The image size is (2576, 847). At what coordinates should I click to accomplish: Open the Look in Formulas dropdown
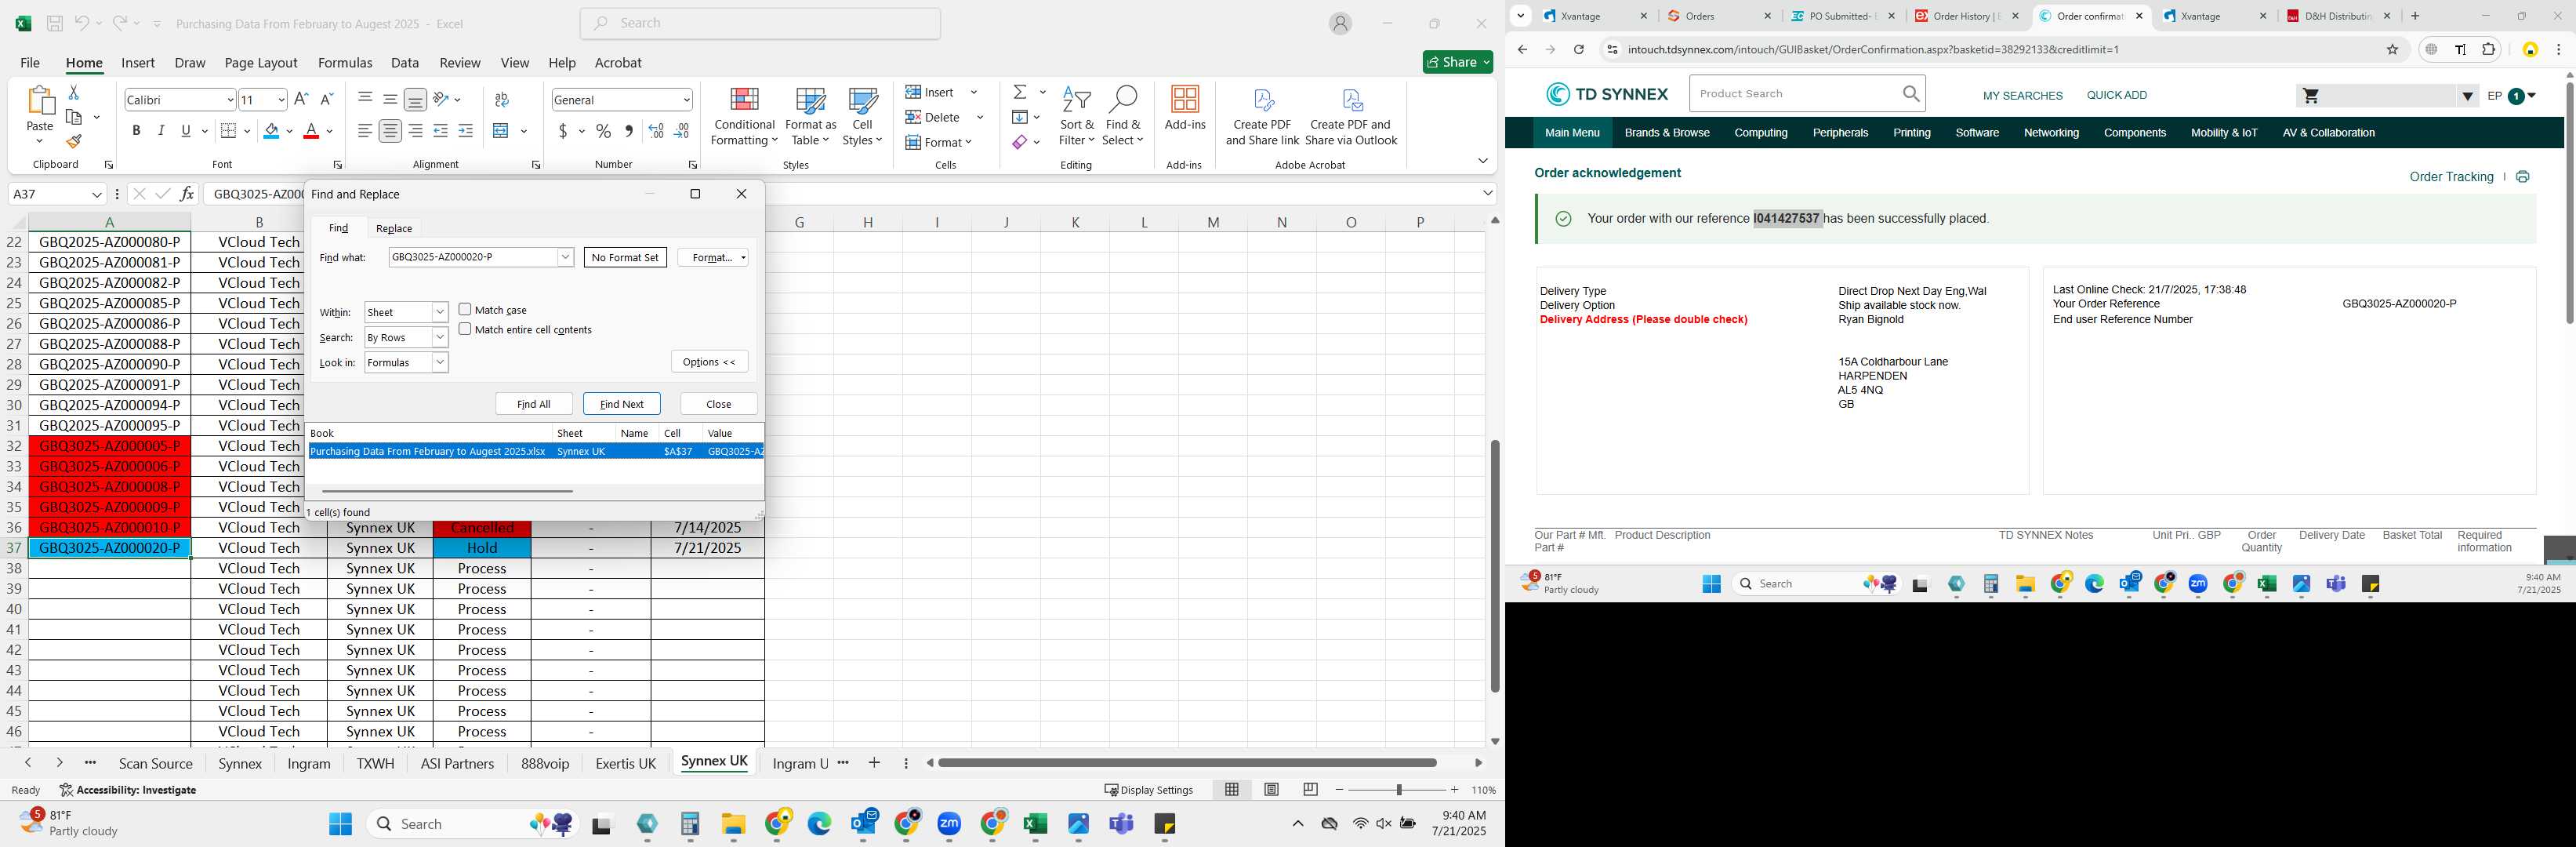[440, 362]
